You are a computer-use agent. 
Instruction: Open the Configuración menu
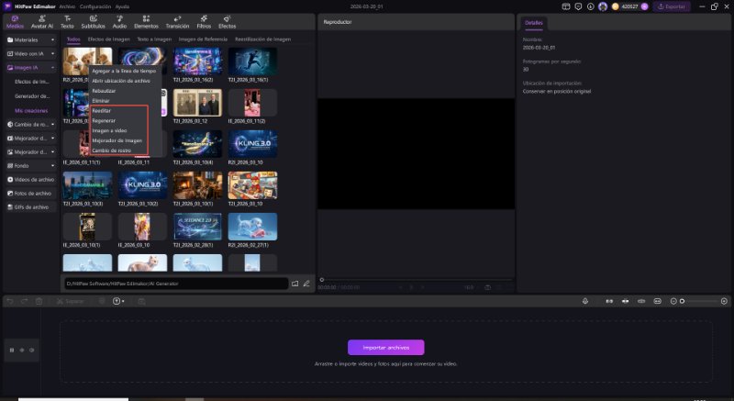pos(95,6)
